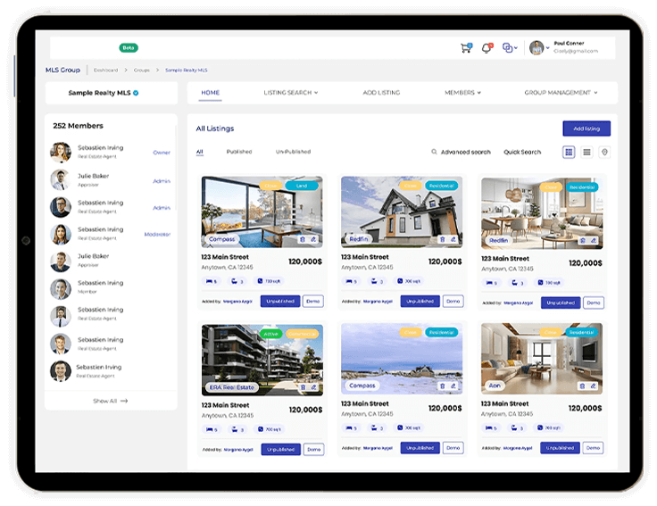The height and width of the screenshot is (506, 657).
Task: Open the shopping cart icon
Action: (x=466, y=48)
